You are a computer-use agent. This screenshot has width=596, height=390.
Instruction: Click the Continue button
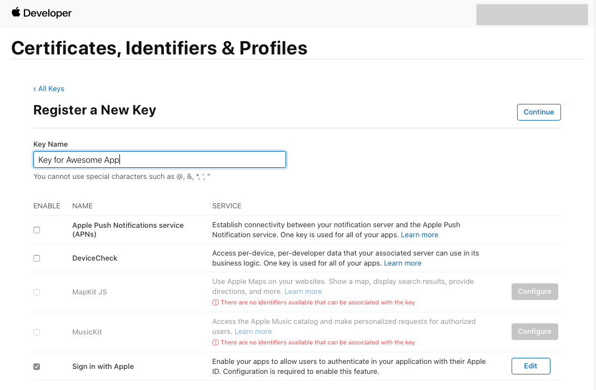click(538, 112)
